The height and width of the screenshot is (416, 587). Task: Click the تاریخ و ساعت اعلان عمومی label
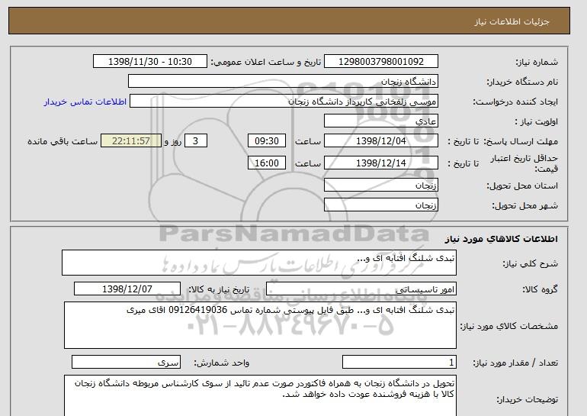tap(266, 62)
